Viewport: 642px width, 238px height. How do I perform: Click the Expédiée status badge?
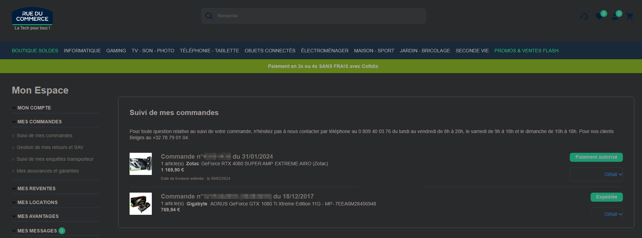[607, 197]
